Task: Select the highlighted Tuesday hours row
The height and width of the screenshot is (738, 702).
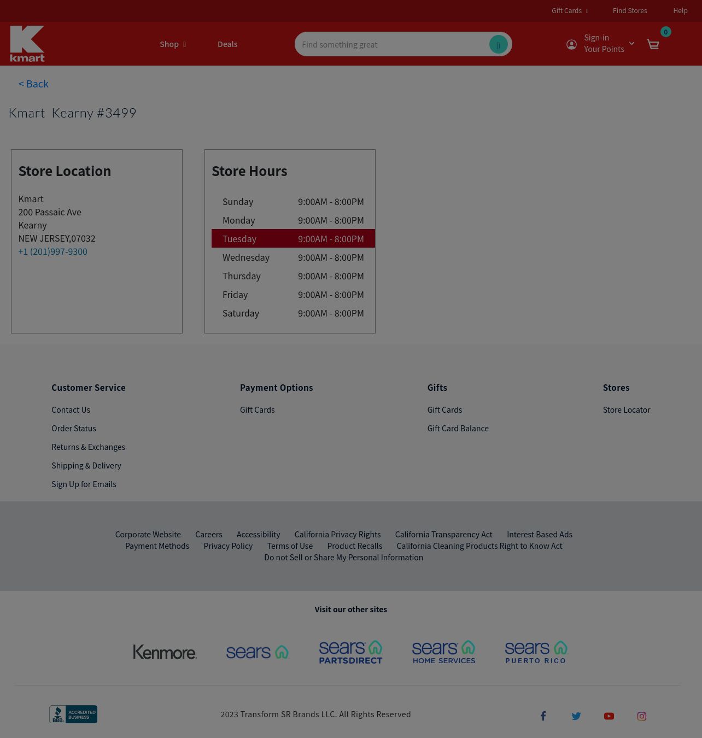Action: pyautogui.click(x=293, y=238)
